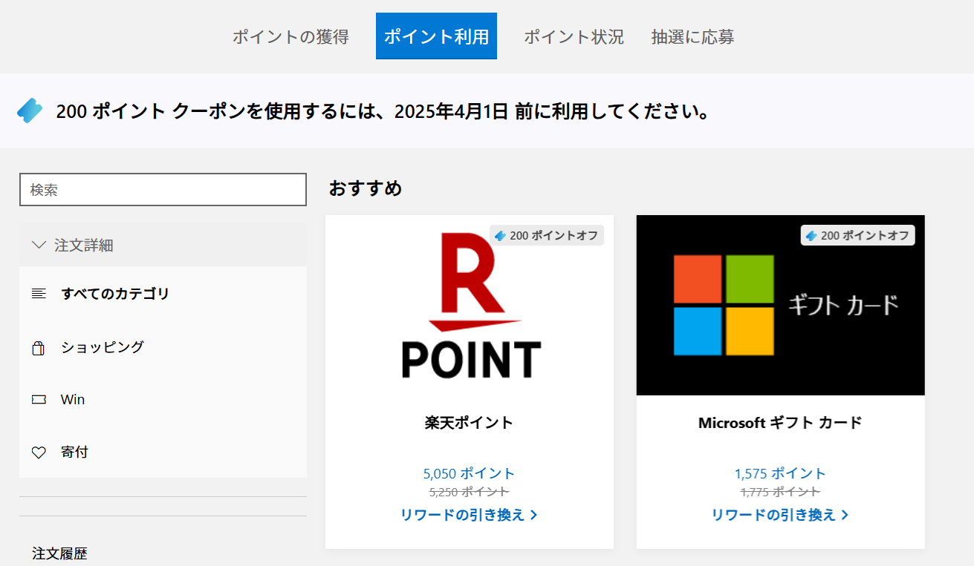Click the 楽天ポイント card title
The height and width of the screenshot is (566, 974).
click(x=469, y=423)
